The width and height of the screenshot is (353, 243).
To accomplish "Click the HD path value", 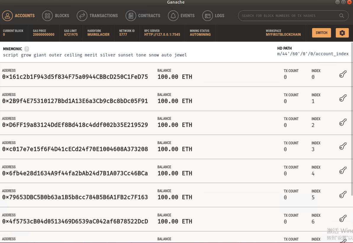I will (313, 54).
